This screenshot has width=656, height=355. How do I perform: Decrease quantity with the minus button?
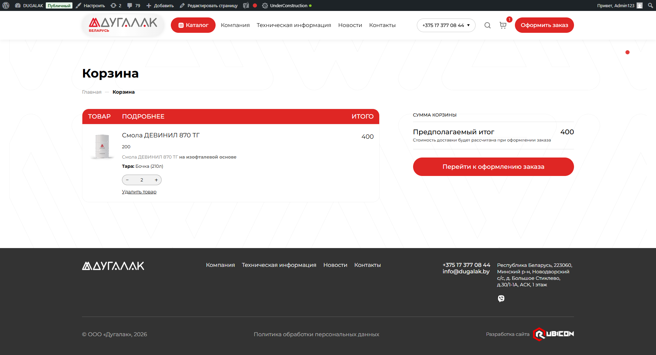point(127,180)
